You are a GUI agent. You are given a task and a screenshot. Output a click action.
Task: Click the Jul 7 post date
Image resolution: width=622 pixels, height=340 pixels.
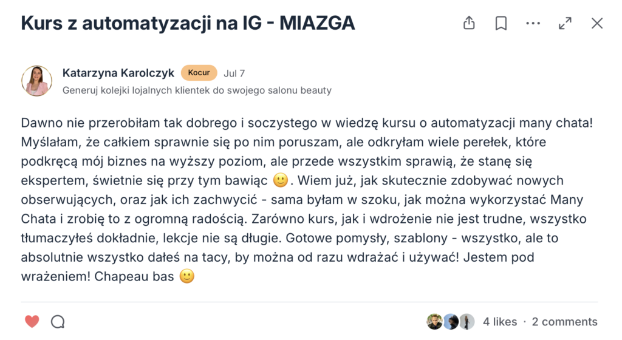tap(234, 73)
